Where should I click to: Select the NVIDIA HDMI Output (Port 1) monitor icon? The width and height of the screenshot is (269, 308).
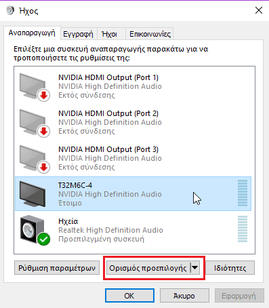(x=33, y=86)
